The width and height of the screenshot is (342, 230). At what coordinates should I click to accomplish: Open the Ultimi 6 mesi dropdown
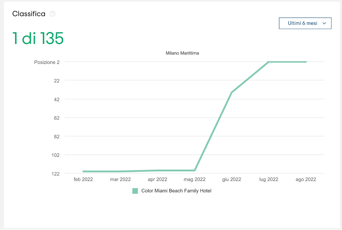[x=305, y=23]
